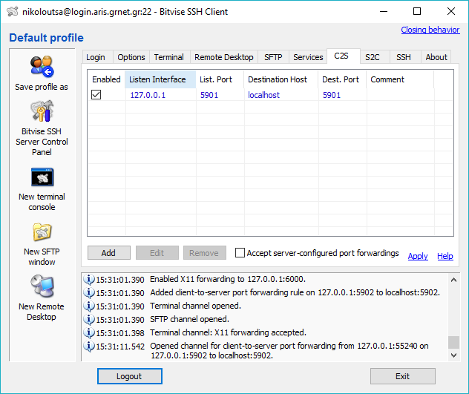Uncheck Enabled box for 127.0.0.1 rule
The image size is (469, 394).
(x=96, y=95)
